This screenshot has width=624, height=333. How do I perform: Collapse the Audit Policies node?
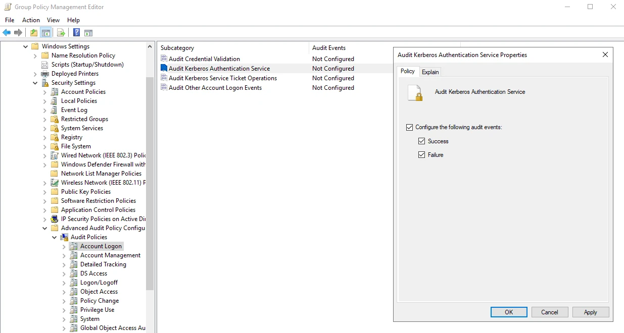[x=55, y=237]
